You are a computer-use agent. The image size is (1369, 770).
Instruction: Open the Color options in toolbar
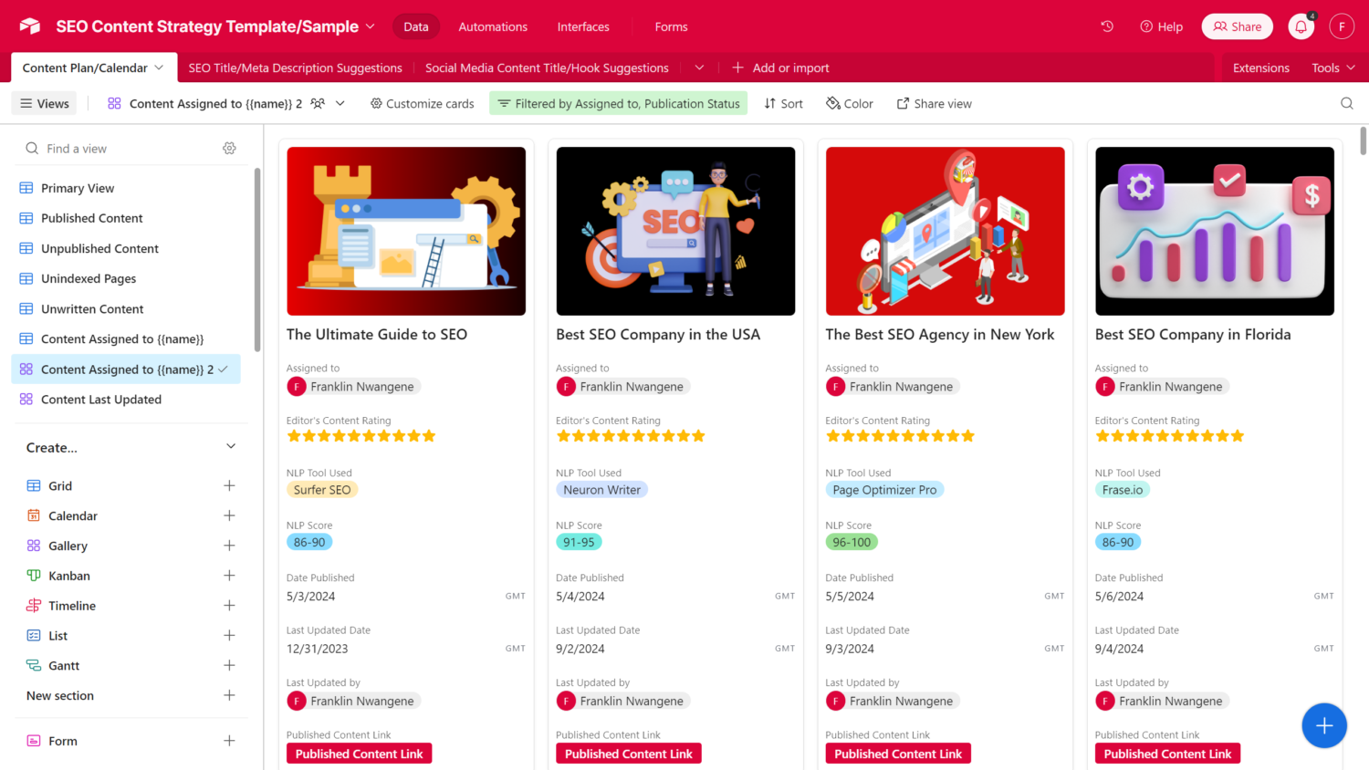coord(850,103)
